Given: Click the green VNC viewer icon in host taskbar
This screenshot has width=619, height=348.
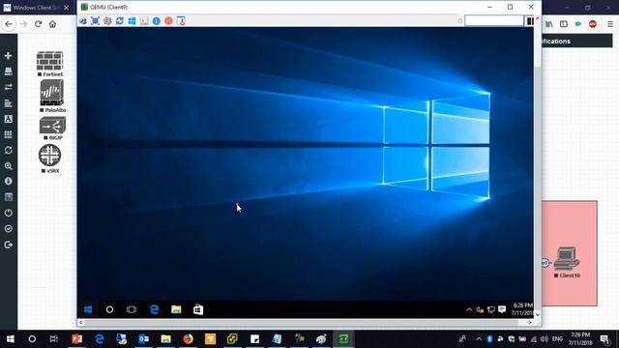Looking at the screenshot, I should (343, 339).
